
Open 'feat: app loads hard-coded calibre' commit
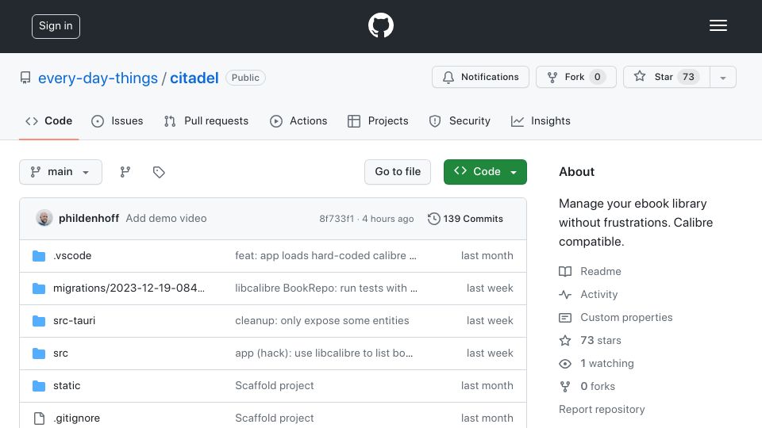pyautogui.click(x=325, y=256)
